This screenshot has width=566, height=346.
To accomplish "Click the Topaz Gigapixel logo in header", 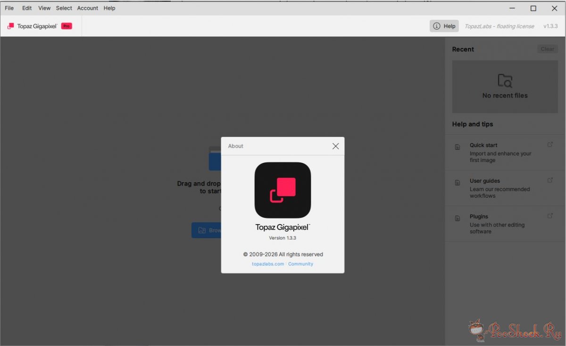I will click(x=32, y=26).
